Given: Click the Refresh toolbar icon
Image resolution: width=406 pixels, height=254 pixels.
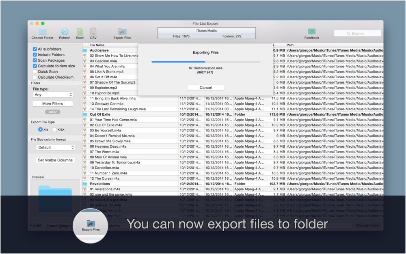Looking at the screenshot, I should (x=65, y=32).
